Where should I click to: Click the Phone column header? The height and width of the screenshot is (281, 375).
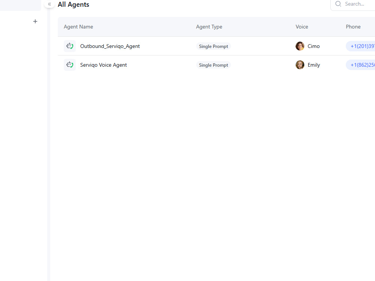pos(353,27)
